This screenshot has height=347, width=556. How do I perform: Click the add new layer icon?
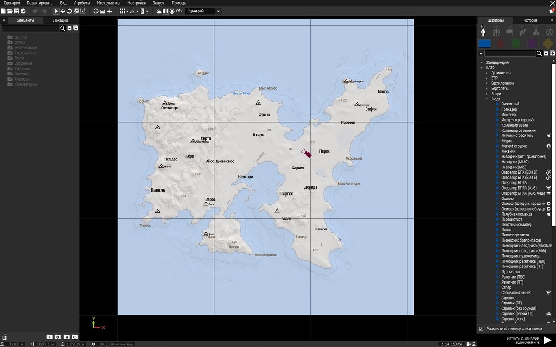50,337
